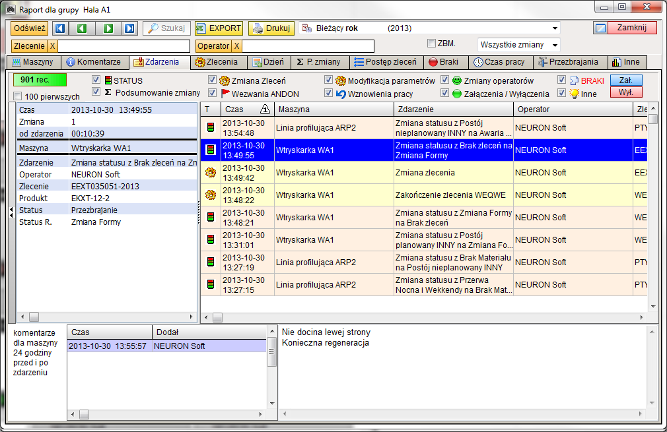Click Zdarzenie column header
This screenshot has width=667, height=432.
(454, 109)
